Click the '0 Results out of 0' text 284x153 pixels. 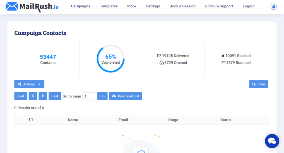(29, 108)
